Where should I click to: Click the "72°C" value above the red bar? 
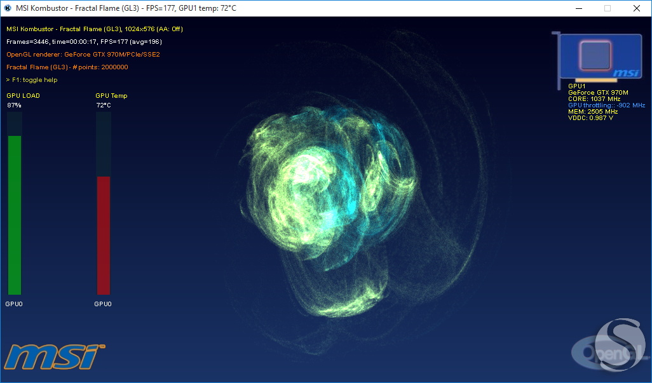[104, 105]
